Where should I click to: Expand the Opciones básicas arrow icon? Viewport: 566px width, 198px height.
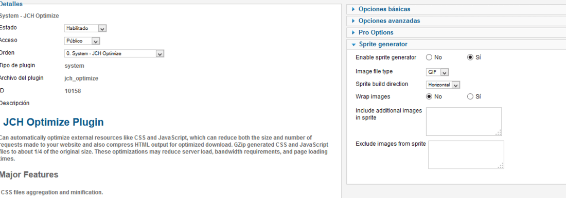(353, 9)
